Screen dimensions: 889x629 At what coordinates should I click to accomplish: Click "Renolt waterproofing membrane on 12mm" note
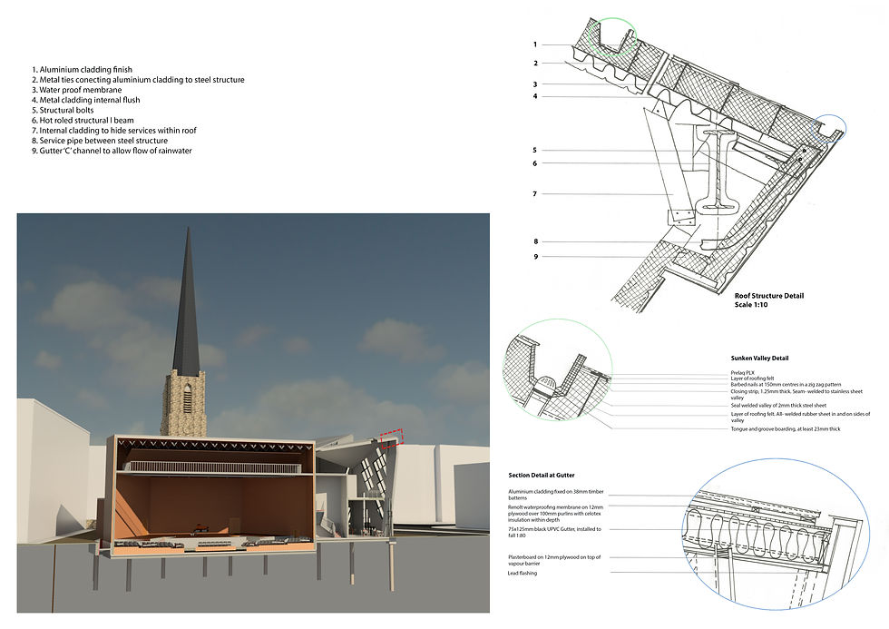[x=555, y=514]
